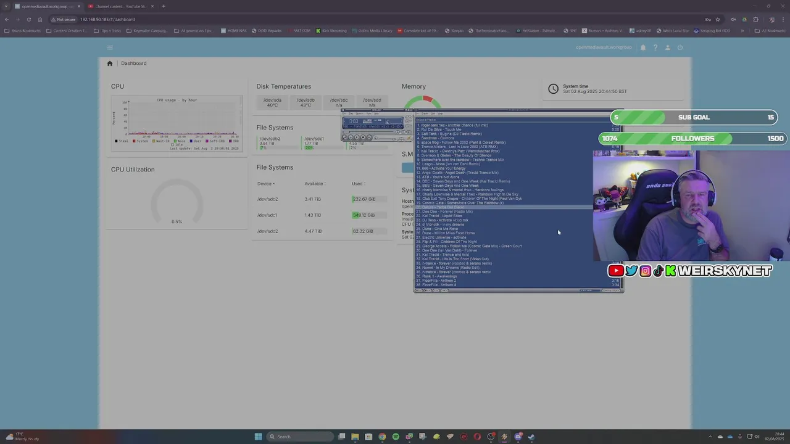Open a new browser tab with plus button
Image resolution: width=790 pixels, height=444 pixels.
click(164, 6)
